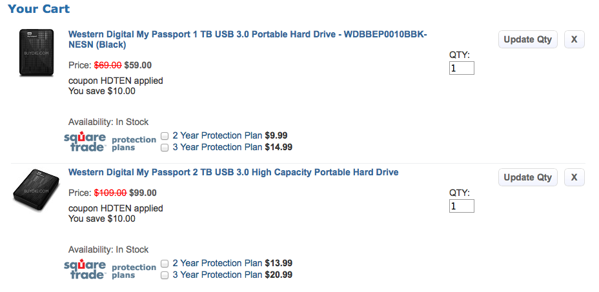Focus the quantity field for the 1 TB drive
The height and width of the screenshot is (292, 599).
point(462,68)
